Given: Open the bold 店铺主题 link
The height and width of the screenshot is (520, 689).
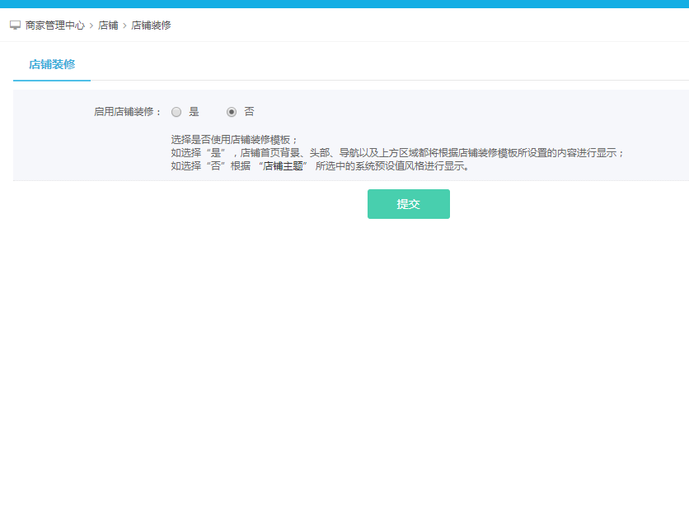Looking at the screenshot, I should pos(284,166).
